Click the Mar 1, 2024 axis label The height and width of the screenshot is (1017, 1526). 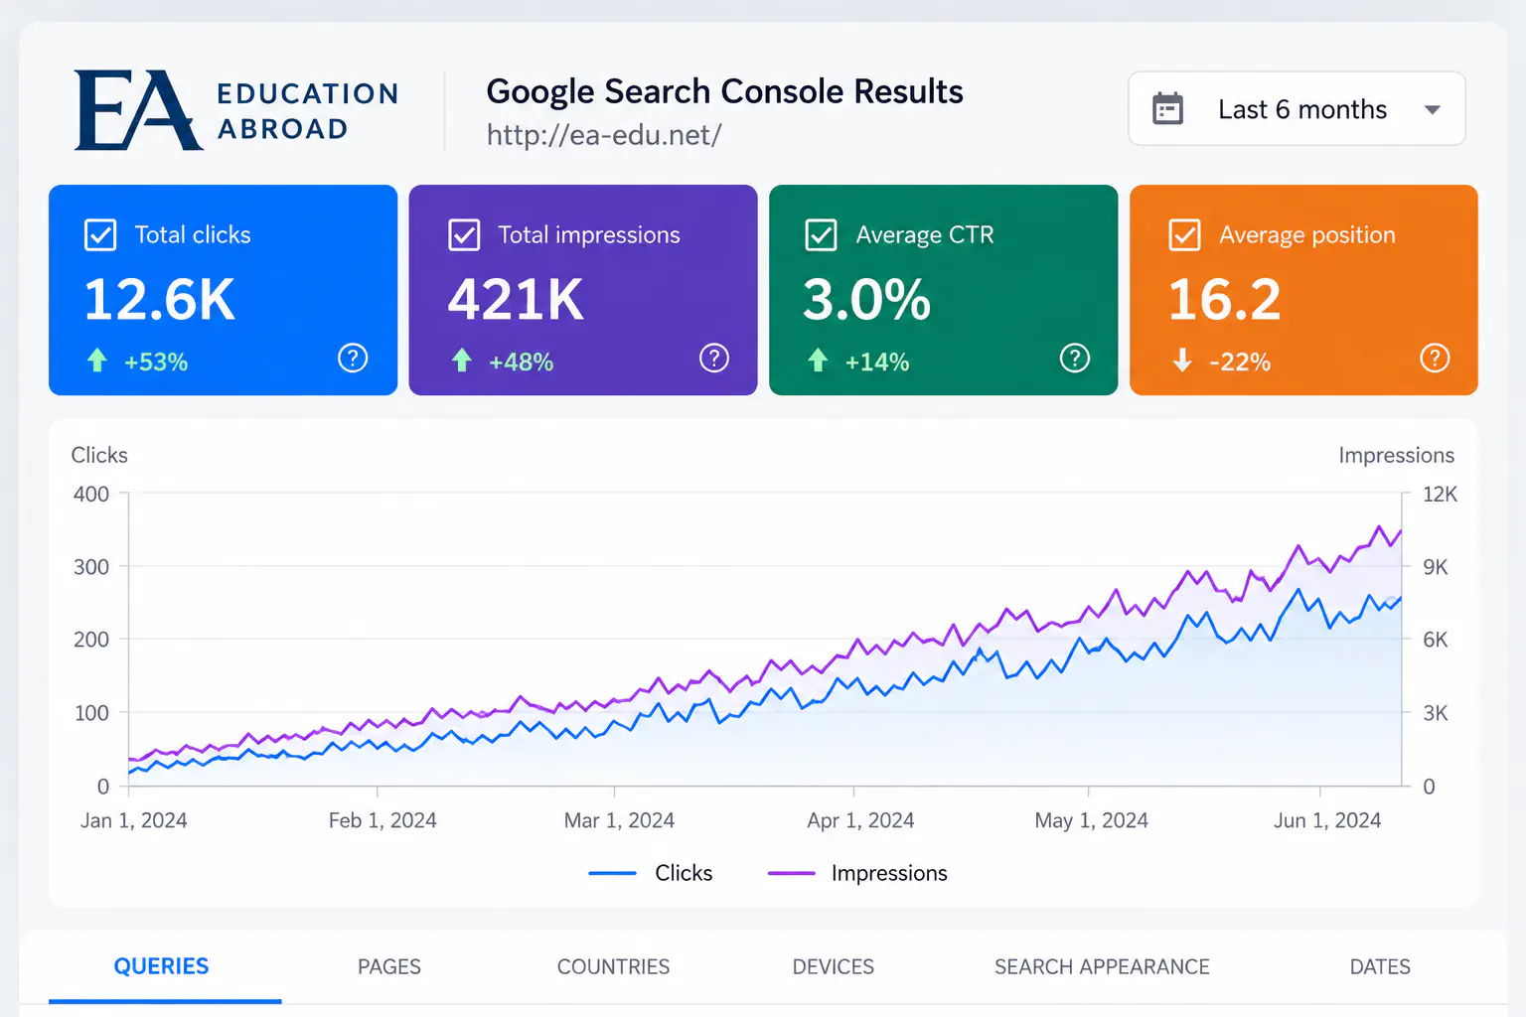click(x=619, y=820)
